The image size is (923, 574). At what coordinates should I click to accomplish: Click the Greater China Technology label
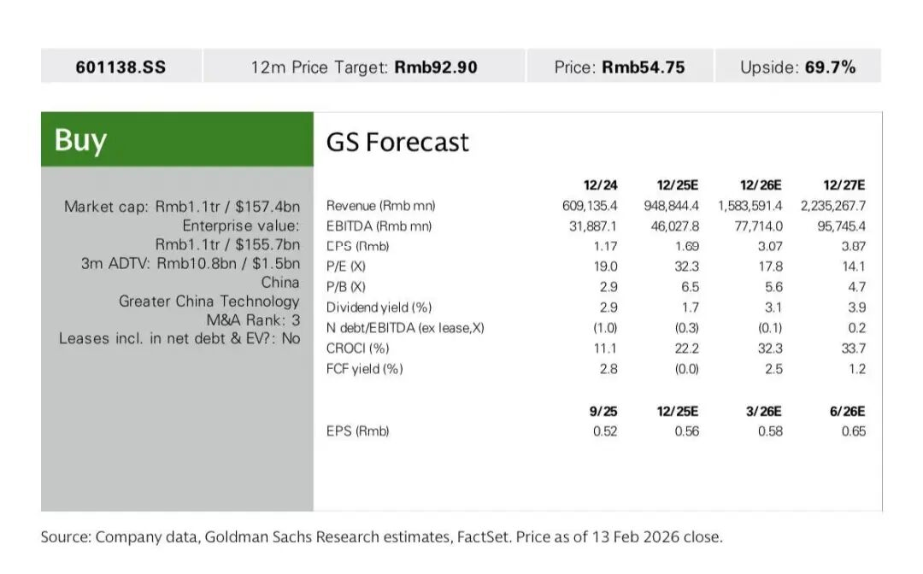(x=209, y=301)
